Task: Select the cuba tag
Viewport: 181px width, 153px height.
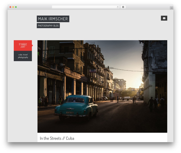Action: 20,55
